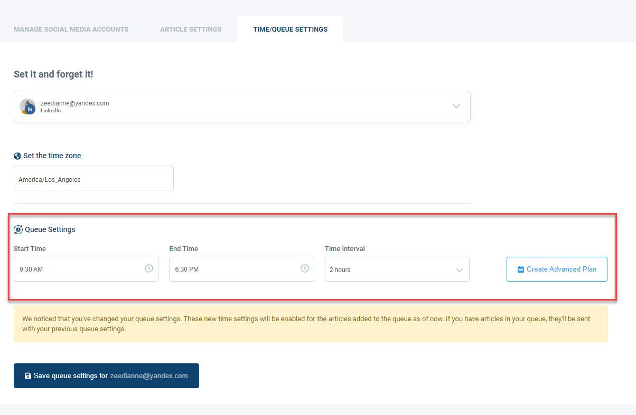Edit the America/Los_Angeles time zone field

pos(93,178)
